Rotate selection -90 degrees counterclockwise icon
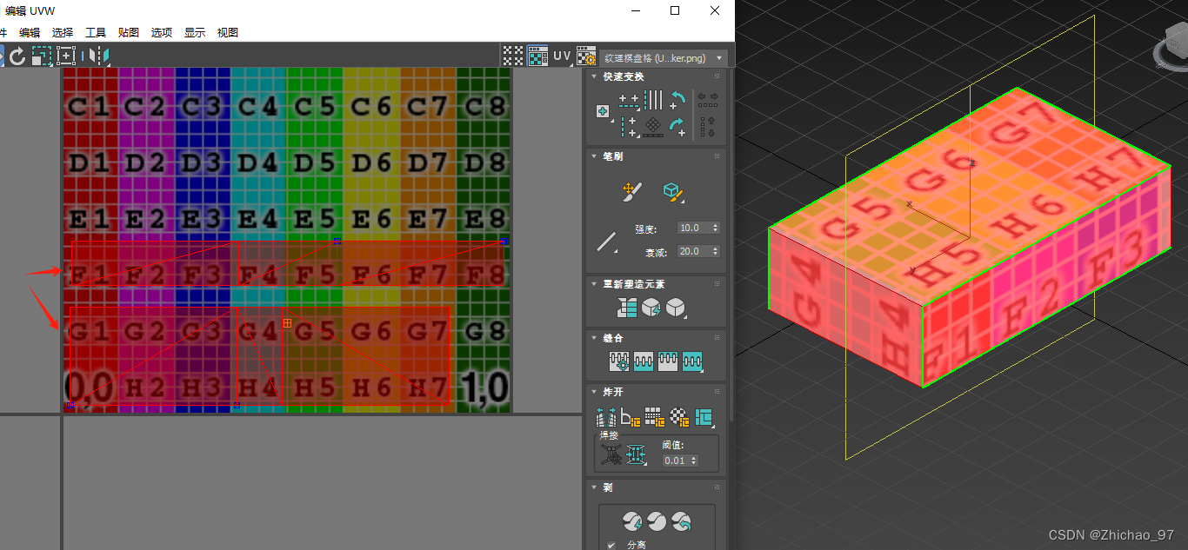The image size is (1188, 550). click(677, 101)
